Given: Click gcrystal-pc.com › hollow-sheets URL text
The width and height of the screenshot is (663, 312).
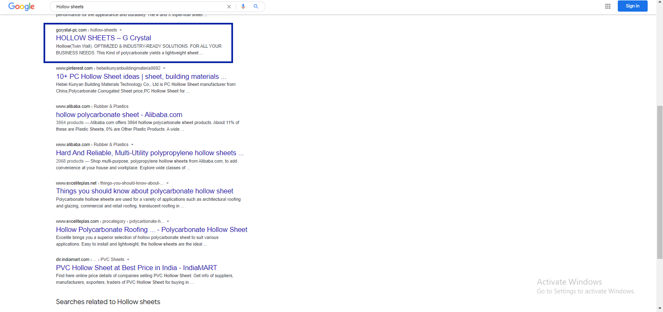Looking at the screenshot, I should [x=86, y=30].
